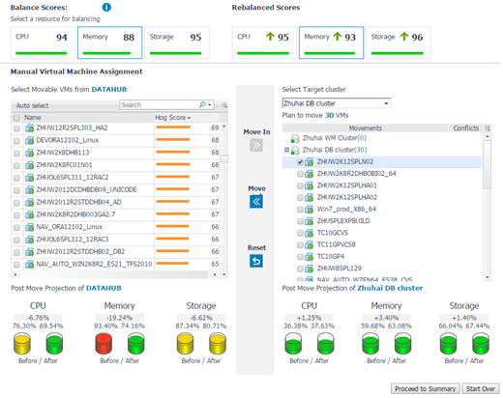Click the VM icon of ZHUW12R2SPL303_HA2
This screenshot has width=503, height=398.
pyautogui.click(x=30, y=128)
